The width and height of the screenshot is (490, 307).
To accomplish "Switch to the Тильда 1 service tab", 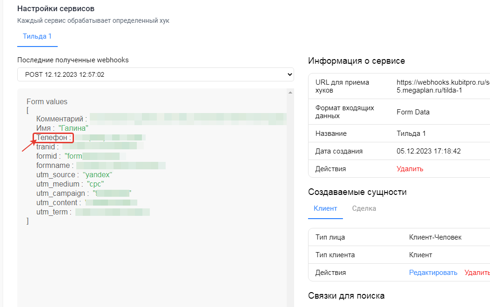I will pyautogui.click(x=37, y=36).
